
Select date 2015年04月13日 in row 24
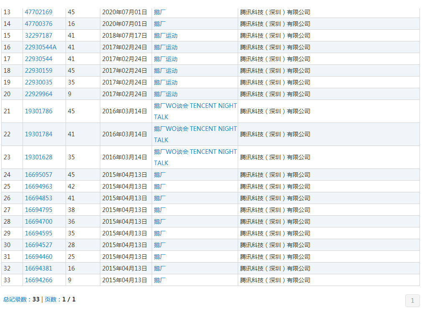coord(125,175)
